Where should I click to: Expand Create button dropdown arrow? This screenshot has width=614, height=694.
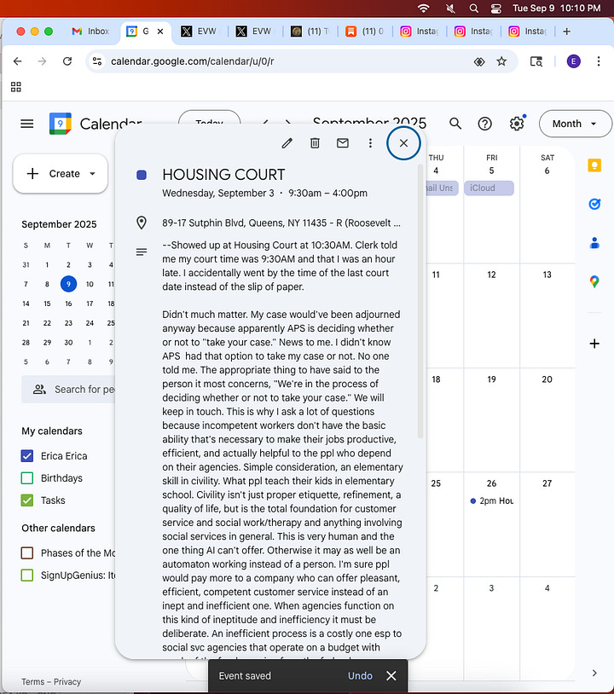pyautogui.click(x=92, y=174)
